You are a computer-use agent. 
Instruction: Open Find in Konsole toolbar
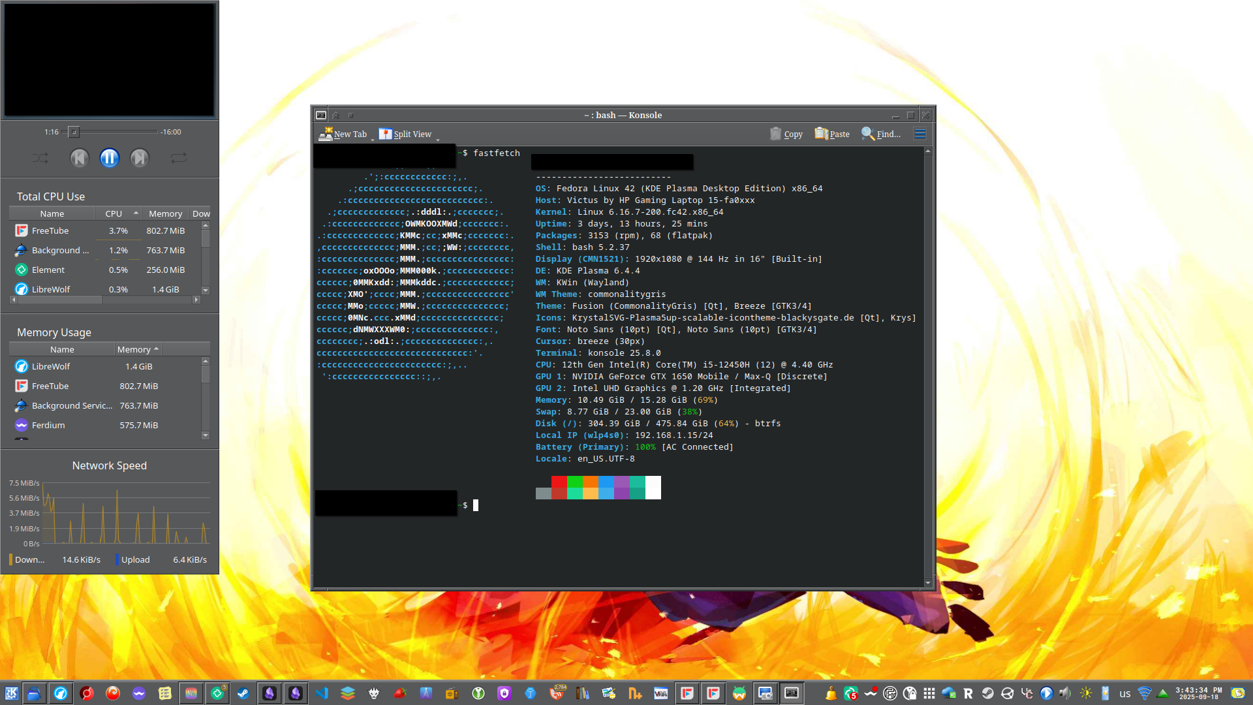[880, 134]
